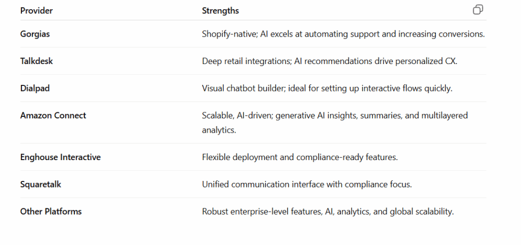Click the copy table icon
Screen dimensions: 521x245
tap(478, 10)
